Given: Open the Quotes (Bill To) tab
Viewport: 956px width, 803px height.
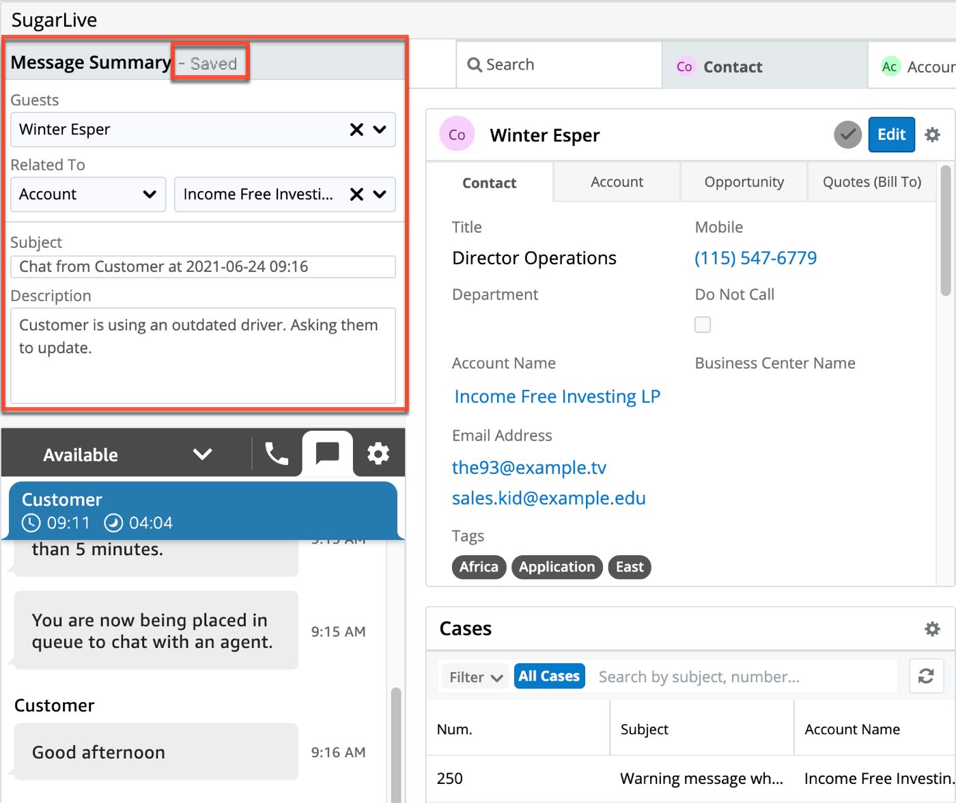Looking at the screenshot, I should click(x=871, y=182).
